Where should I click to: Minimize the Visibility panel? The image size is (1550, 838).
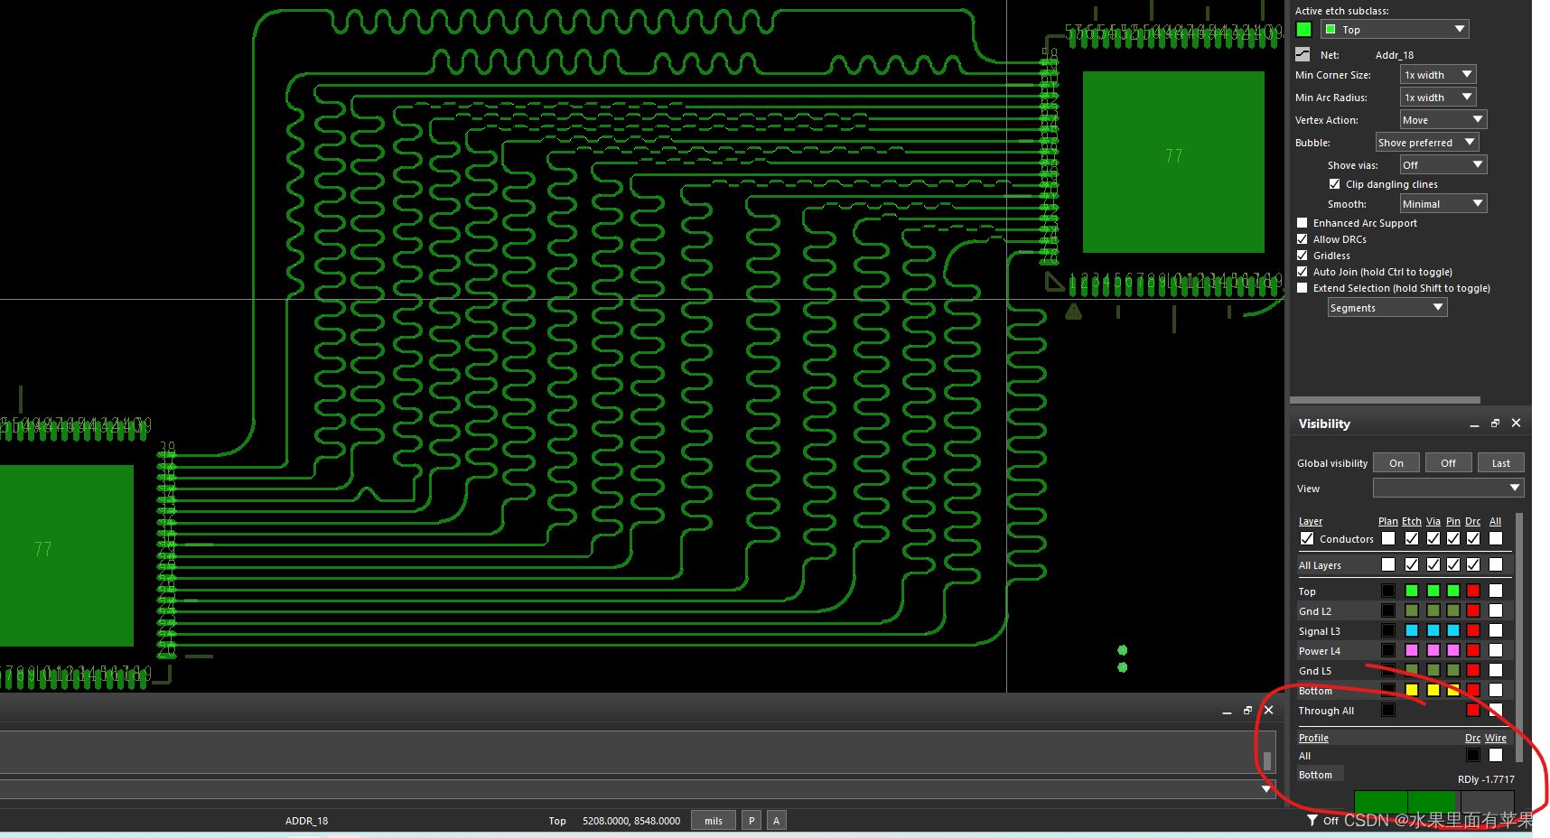pyautogui.click(x=1474, y=424)
